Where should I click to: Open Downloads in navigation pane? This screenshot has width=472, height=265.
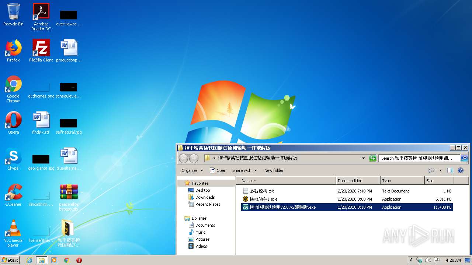(x=205, y=197)
